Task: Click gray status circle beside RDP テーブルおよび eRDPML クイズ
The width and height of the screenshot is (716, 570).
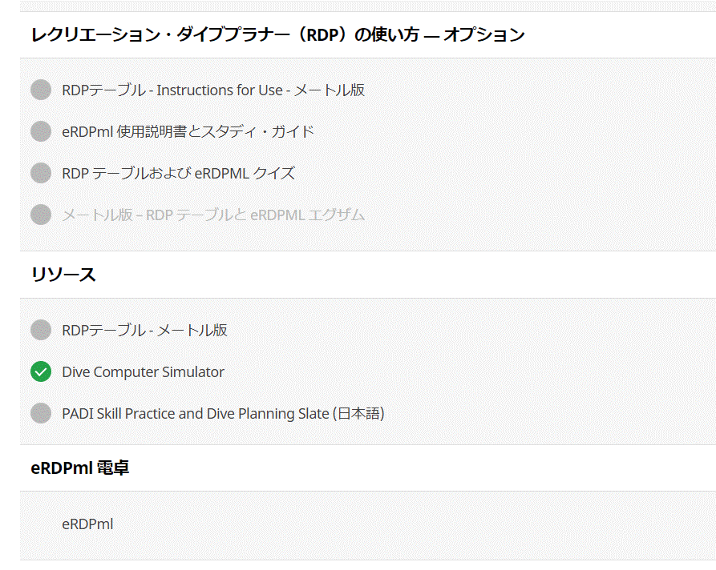Action: pos(41,173)
